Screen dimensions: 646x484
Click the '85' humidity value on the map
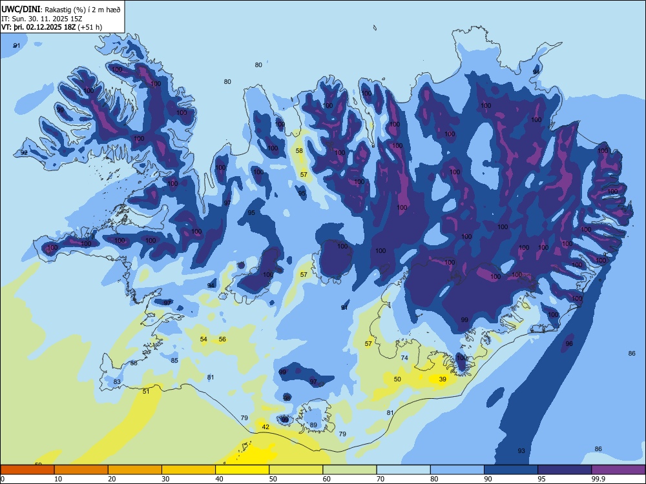174,361
